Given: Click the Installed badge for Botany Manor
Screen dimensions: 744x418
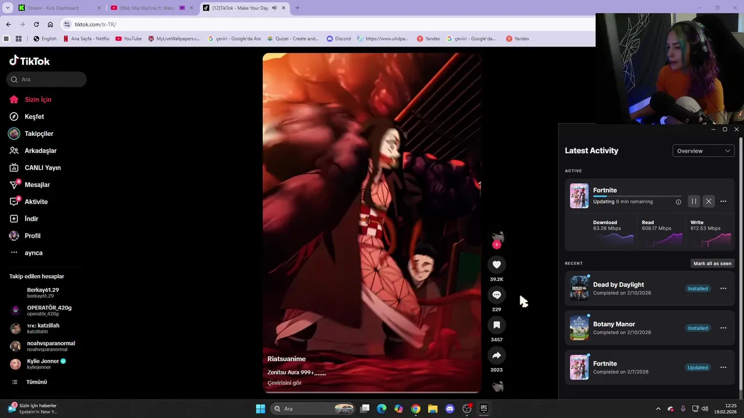Looking at the screenshot, I should pyautogui.click(x=697, y=328).
